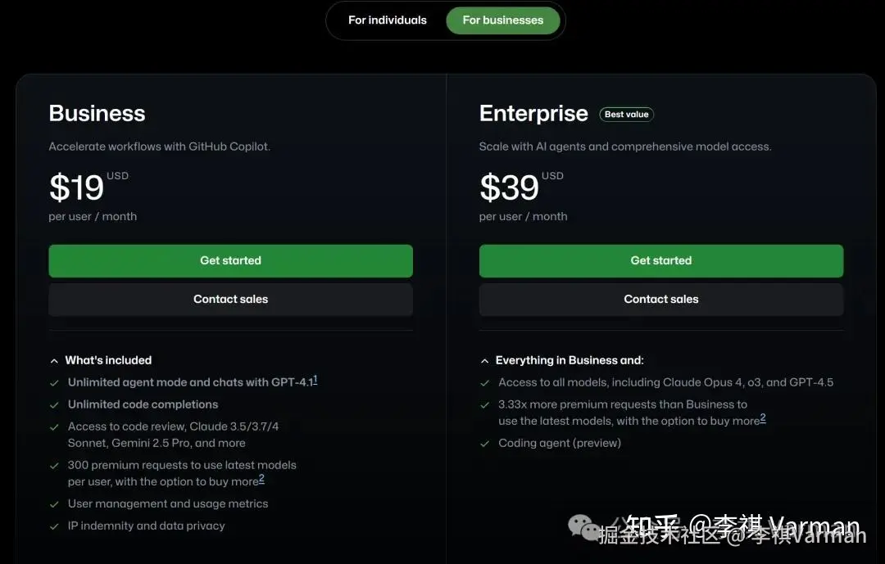Click checkmark beside Unlimited agent mode
The image size is (885, 564).
tap(54, 382)
